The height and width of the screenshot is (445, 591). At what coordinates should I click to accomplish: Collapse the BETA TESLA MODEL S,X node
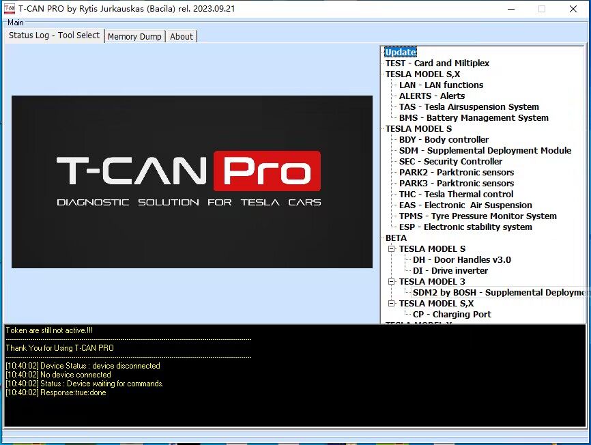[392, 303]
